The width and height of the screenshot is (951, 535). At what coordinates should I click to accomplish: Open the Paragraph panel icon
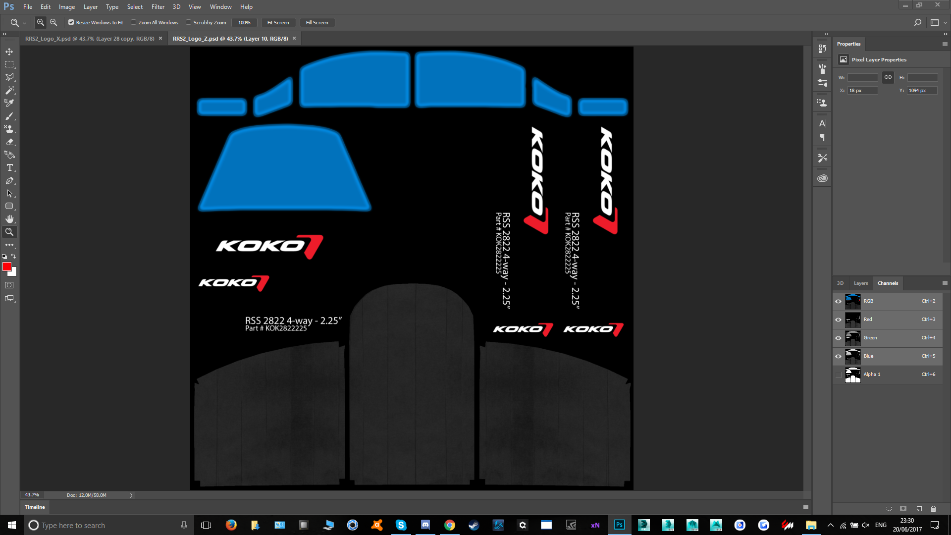822,137
